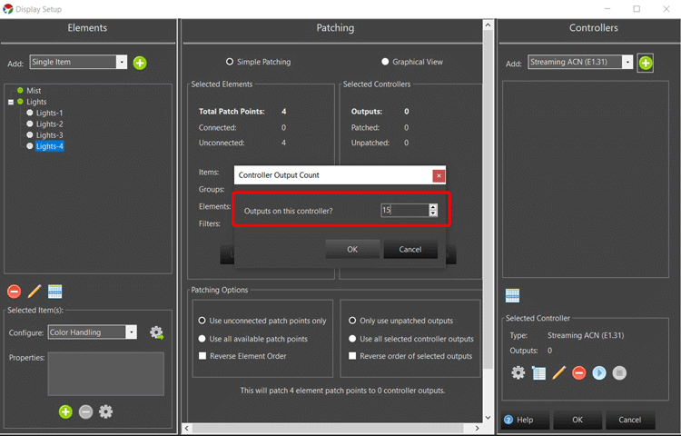Delete selected element with red minus icon
Screen dimensions: 681x436
pos(14,292)
